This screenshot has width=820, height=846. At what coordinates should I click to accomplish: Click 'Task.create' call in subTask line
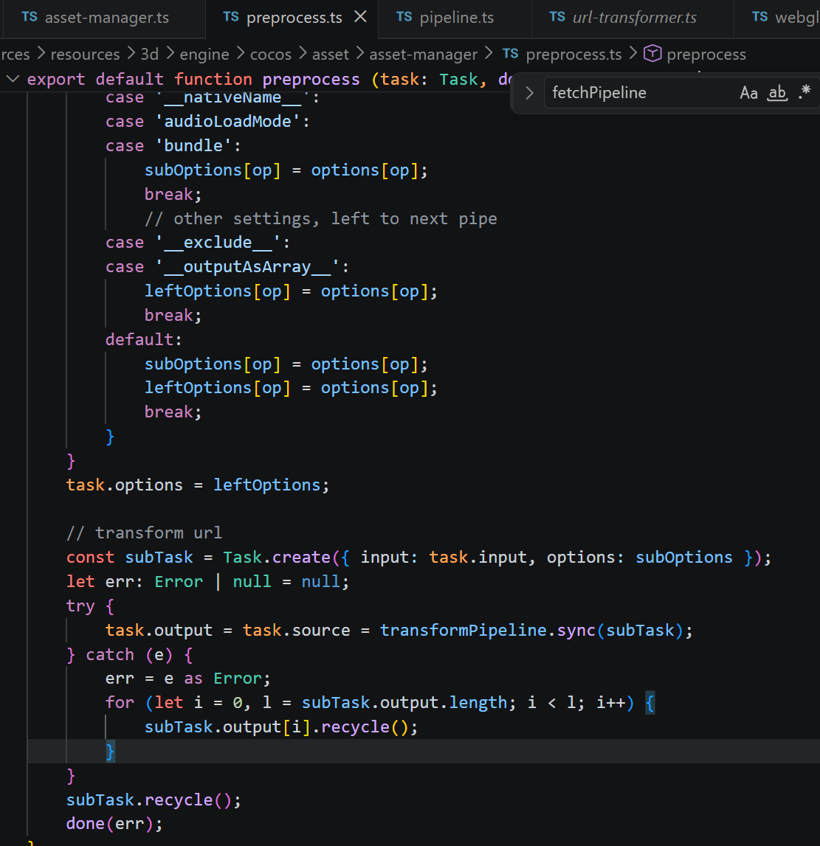(x=276, y=558)
